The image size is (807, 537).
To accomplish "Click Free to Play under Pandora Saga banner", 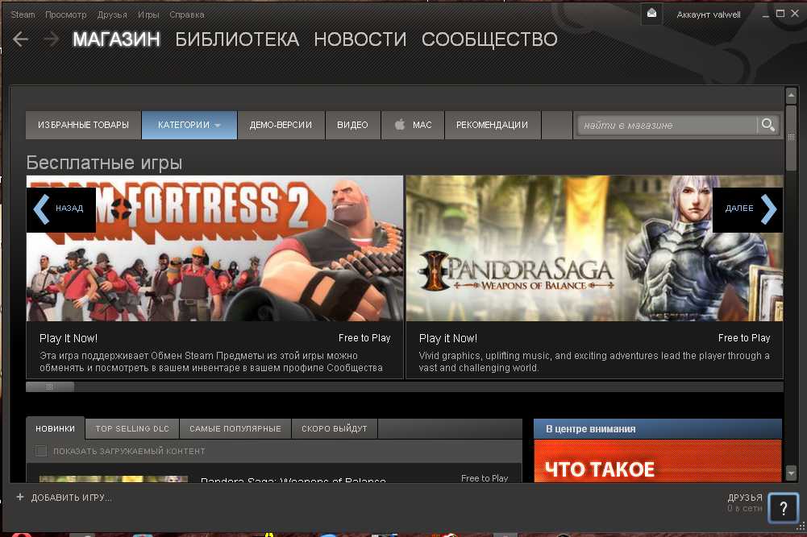I will point(744,337).
